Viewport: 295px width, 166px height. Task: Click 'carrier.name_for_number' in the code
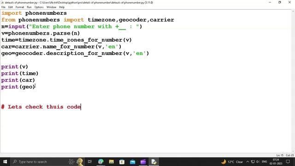tap(54, 47)
